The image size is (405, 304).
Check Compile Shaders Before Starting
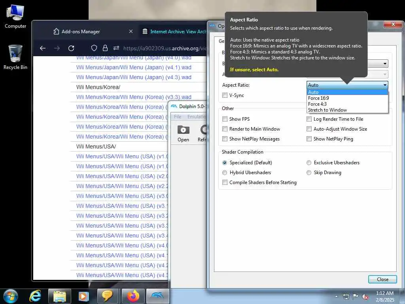tap(225, 182)
